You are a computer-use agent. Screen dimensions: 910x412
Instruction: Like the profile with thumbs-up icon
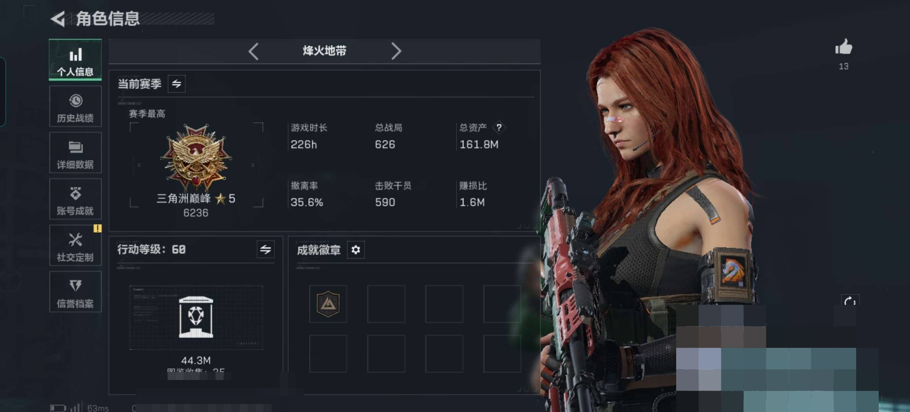pyautogui.click(x=844, y=47)
